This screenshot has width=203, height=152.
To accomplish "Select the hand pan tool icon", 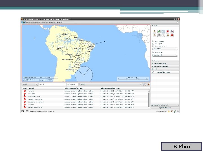I will pos(159,35).
